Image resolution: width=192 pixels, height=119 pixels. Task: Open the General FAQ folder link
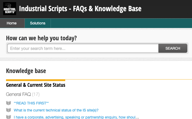(x=18, y=94)
